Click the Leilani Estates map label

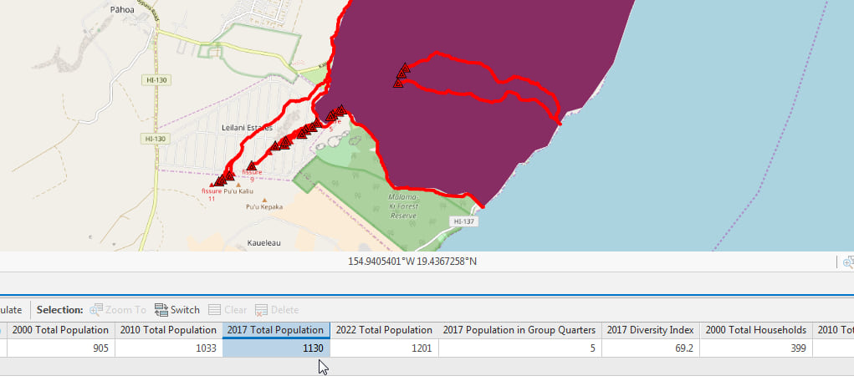[248, 128]
